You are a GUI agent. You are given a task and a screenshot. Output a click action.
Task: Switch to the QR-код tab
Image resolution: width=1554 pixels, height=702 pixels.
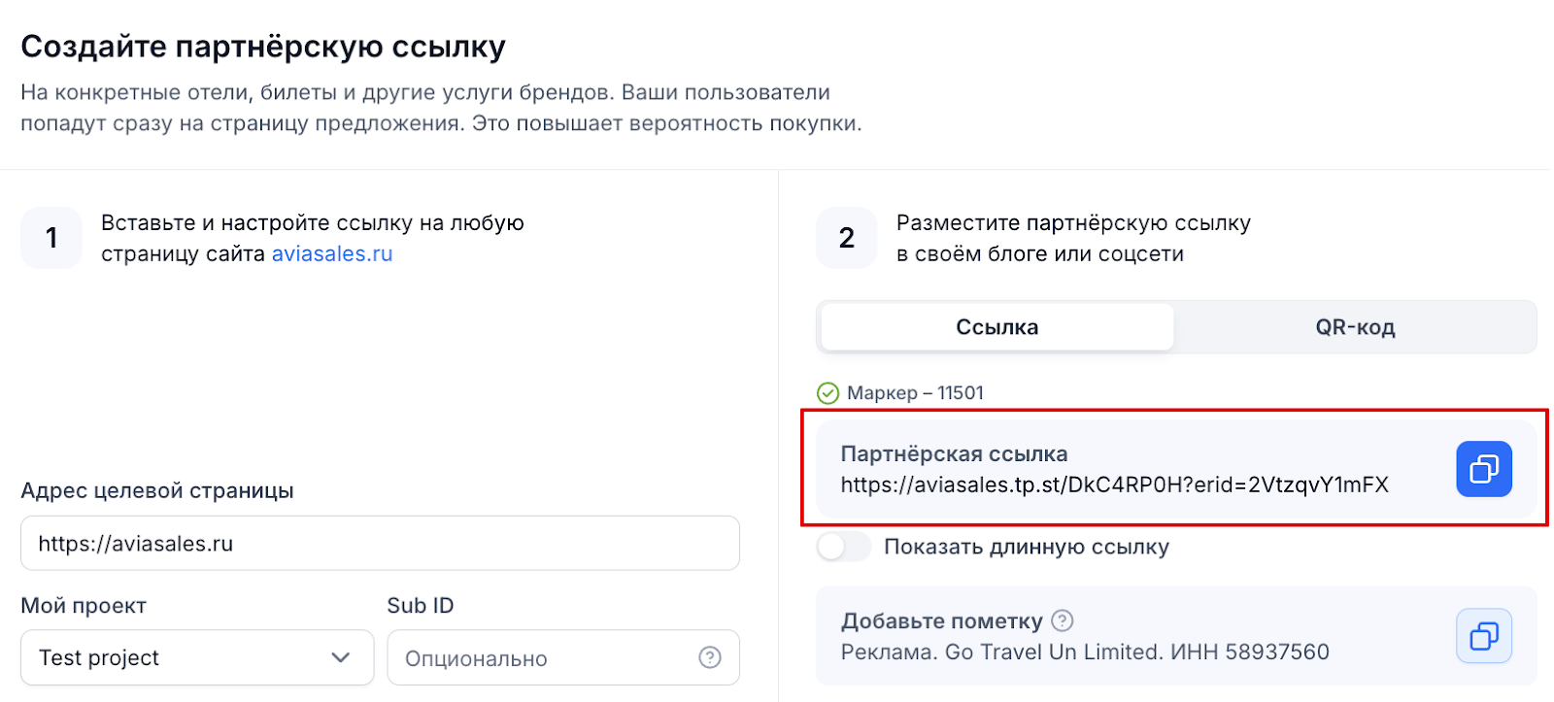click(1355, 327)
